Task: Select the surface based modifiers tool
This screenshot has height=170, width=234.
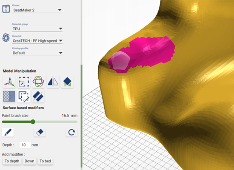Action: [23, 96]
